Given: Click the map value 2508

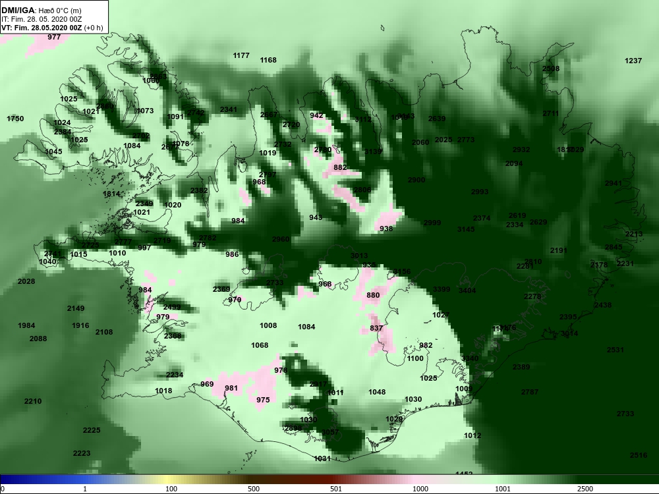Looking at the screenshot, I should (551, 69).
